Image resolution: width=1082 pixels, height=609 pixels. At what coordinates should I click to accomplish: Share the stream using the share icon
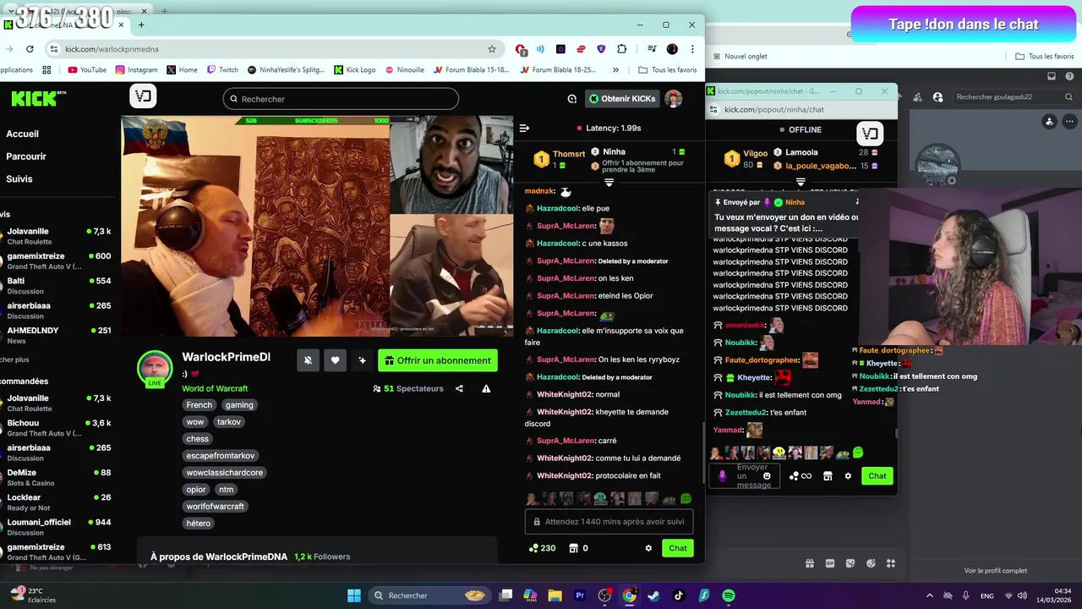click(459, 389)
